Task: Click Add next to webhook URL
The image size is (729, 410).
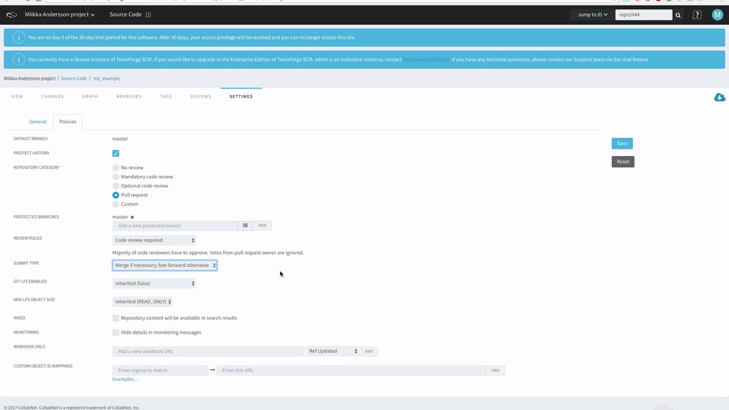Action: point(368,351)
